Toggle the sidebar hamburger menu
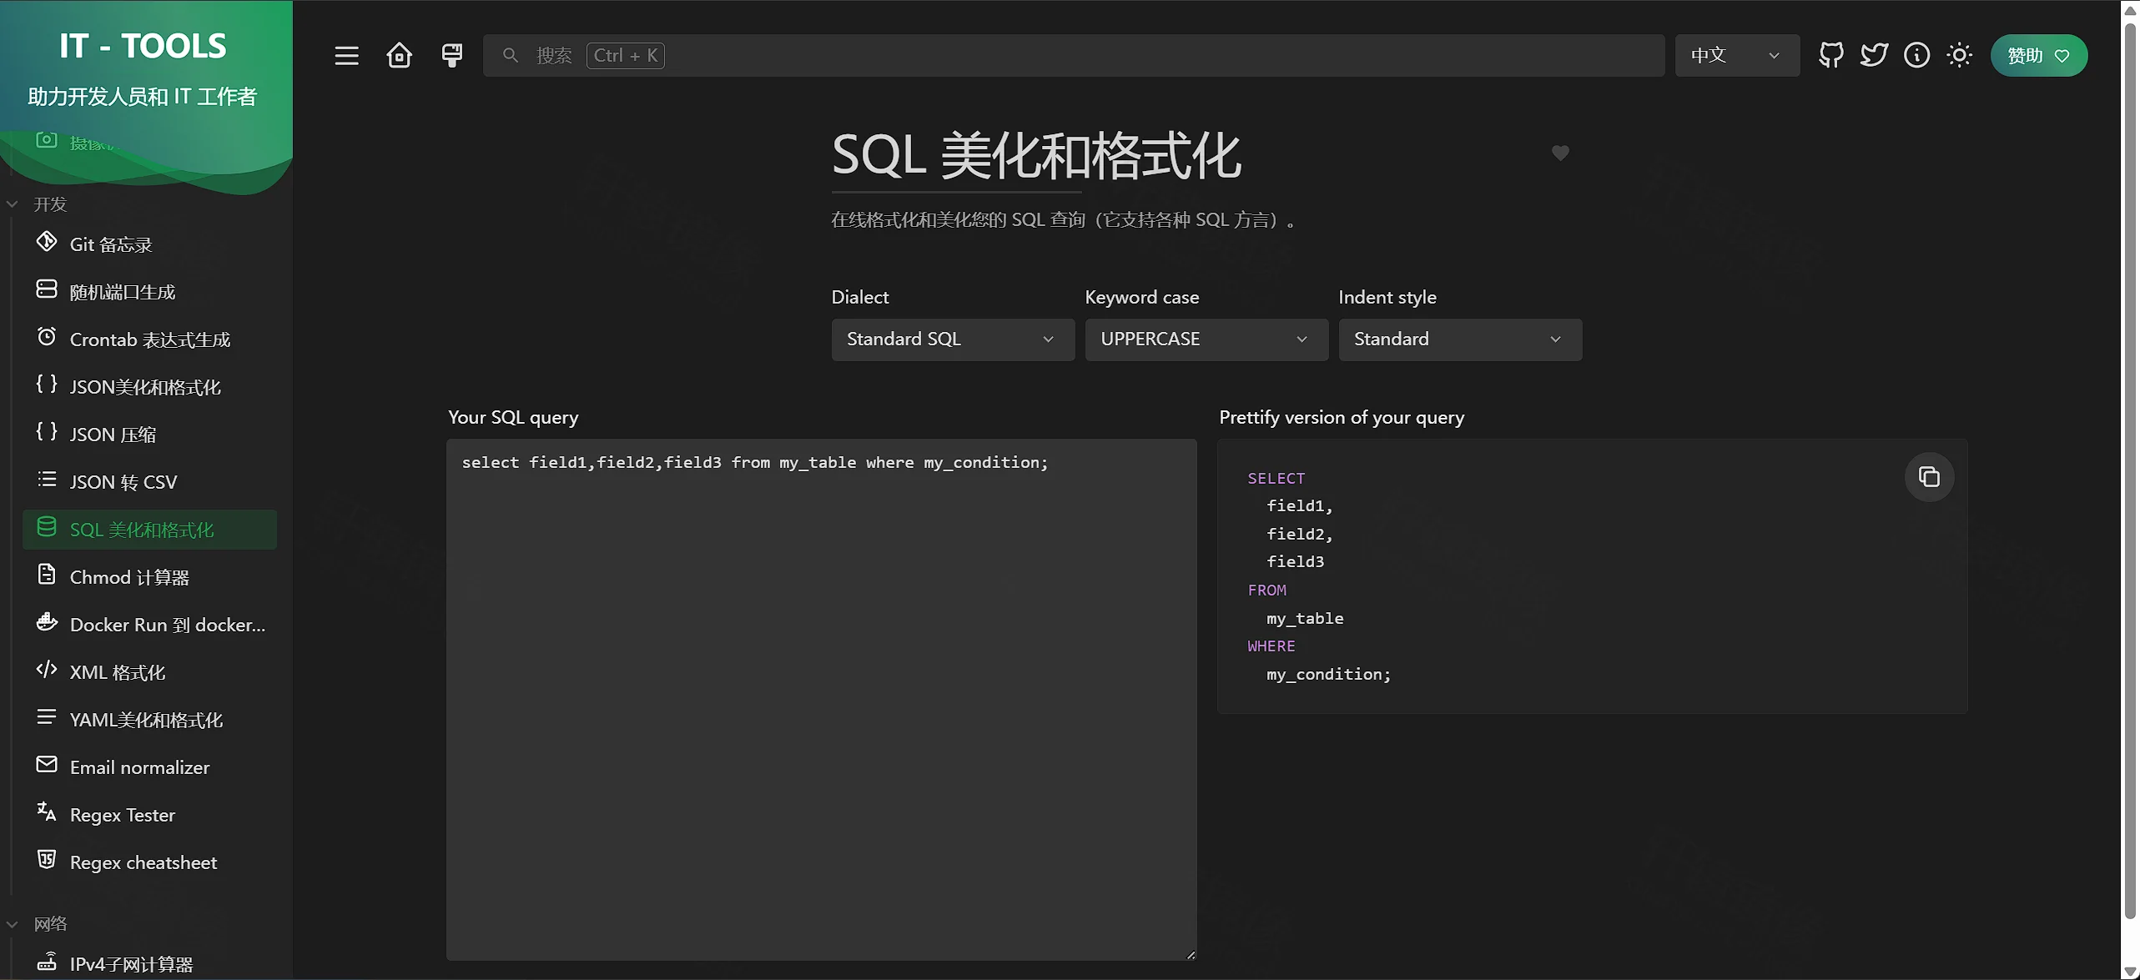Viewport: 2140px width, 980px height. (x=346, y=56)
